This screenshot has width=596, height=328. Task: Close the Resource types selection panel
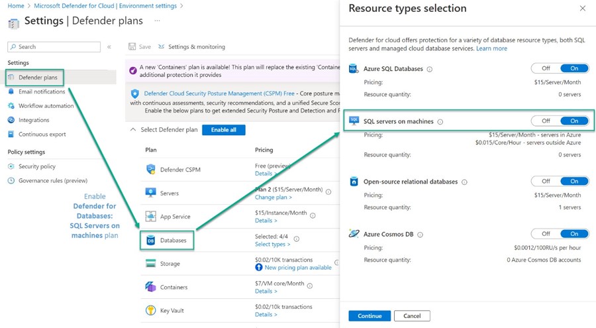point(582,9)
